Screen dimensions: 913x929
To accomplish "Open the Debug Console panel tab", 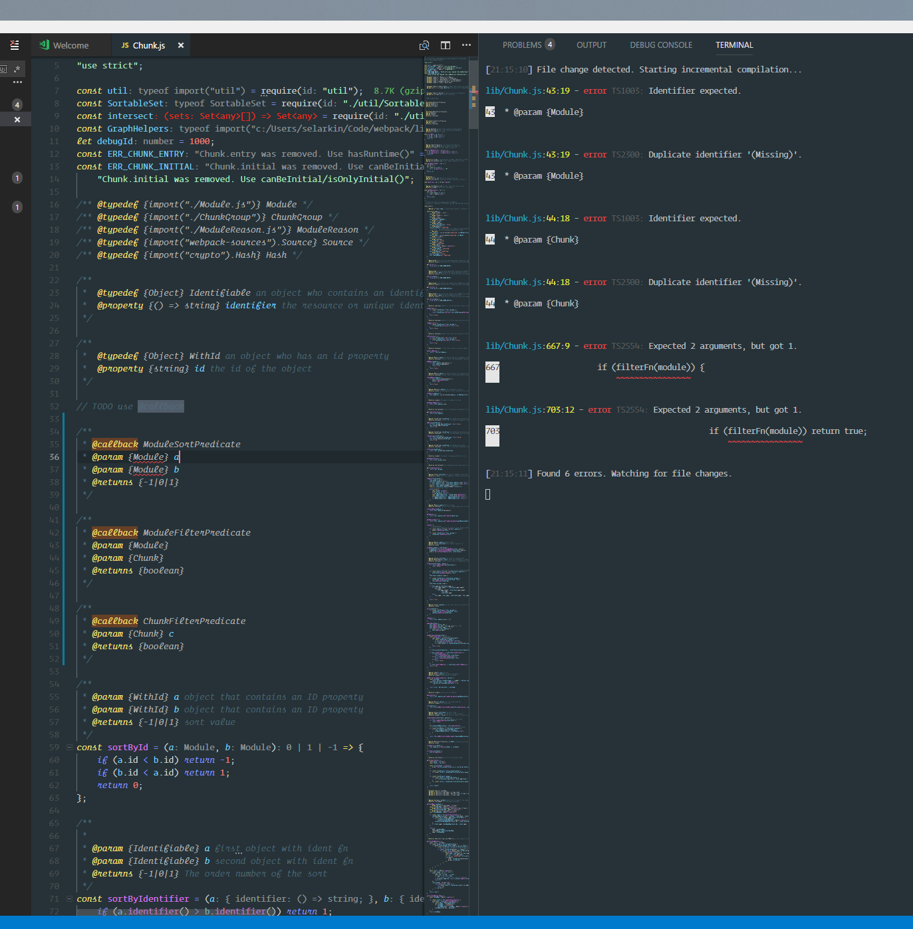I will click(x=661, y=45).
